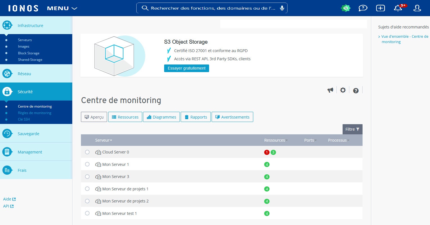Image resolution: width=430 pixels, height=225 pixels.
Task: Click the plus add-product icon
Action: tap(380, 8)
